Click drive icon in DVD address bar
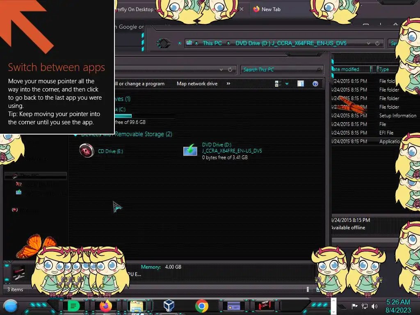The image size is (420, 315). pos(189,43)
